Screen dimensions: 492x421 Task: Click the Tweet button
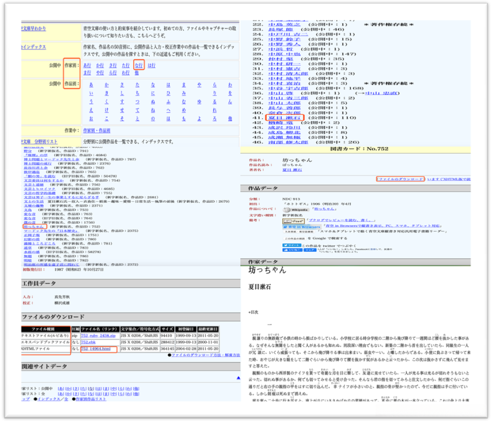point(292,245)
